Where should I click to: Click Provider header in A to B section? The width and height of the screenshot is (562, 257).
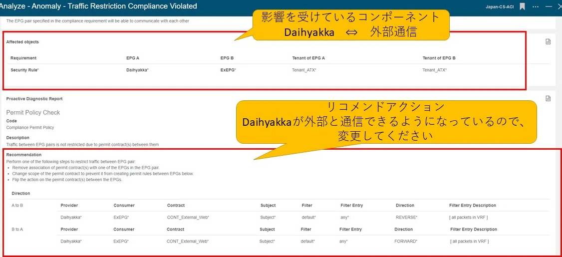[x=69, y=206]
